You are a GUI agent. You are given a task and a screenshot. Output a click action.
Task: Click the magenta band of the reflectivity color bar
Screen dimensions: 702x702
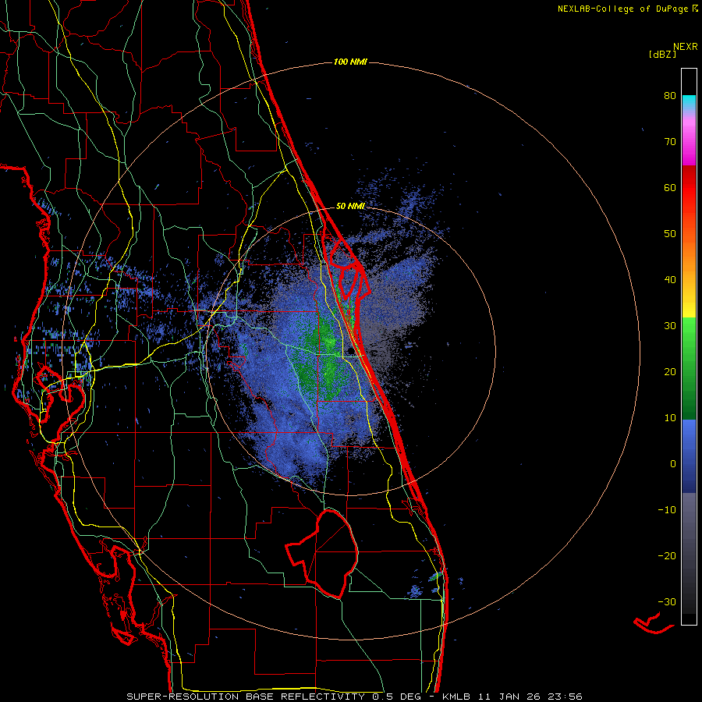pos(689,143)
